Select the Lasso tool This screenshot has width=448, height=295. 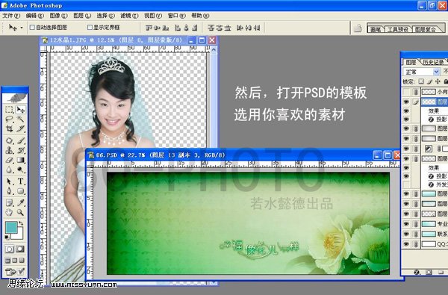9,119
